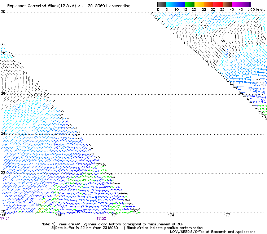Image resolution: width=267 pixels, height=234 pixels.
Task: Click the longitude label '174'
Action: [x=171, y=215]
